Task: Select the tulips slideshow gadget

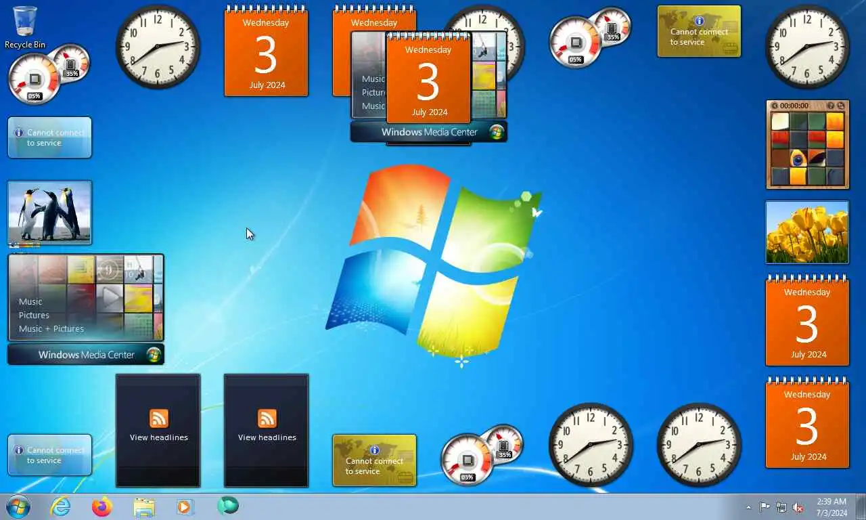Action: coord(807,232)
